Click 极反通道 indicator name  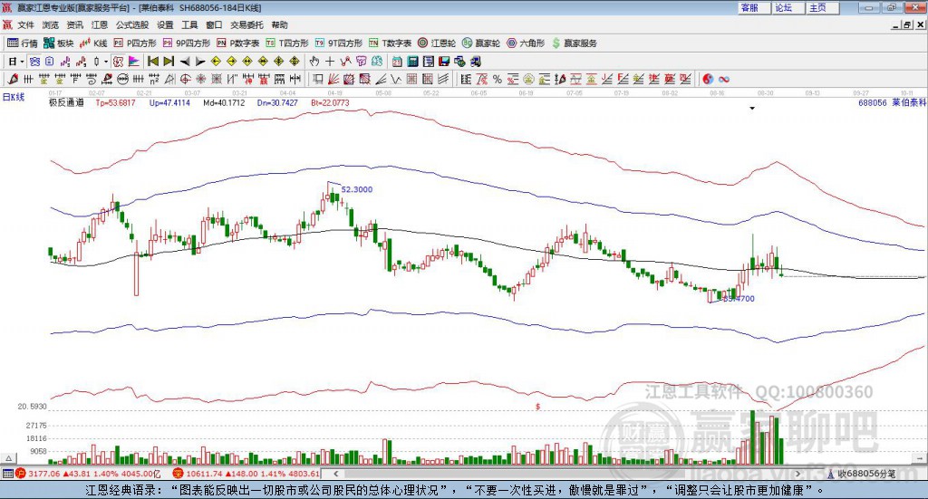pos(66,102)
